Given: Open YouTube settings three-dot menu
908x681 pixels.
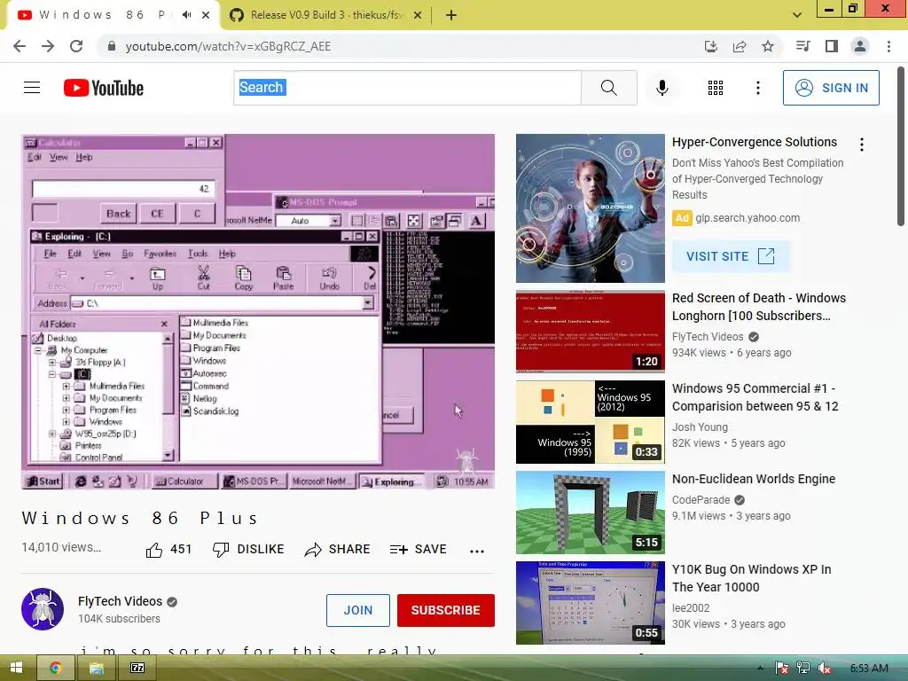Looking at the screenshot, I should point(757,88).
